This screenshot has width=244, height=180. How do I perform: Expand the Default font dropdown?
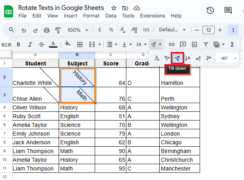172,30
